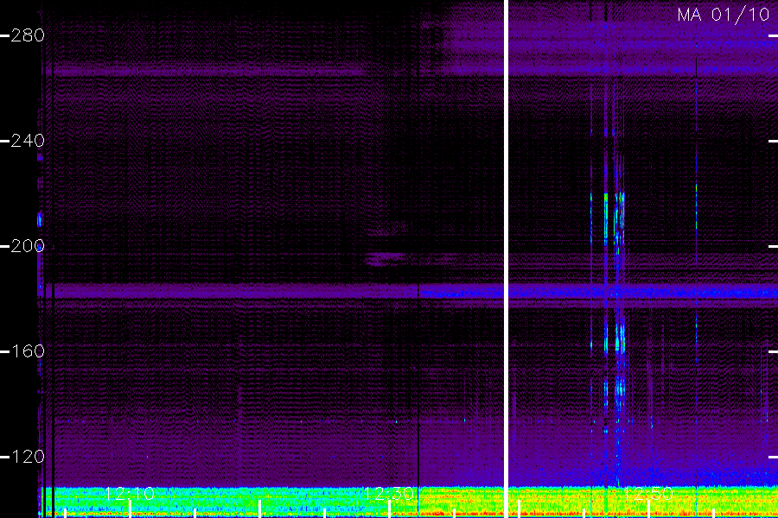Click the 120 frequency axis label
The height and width of the screenshot is (518, 778).
point(28,457)
